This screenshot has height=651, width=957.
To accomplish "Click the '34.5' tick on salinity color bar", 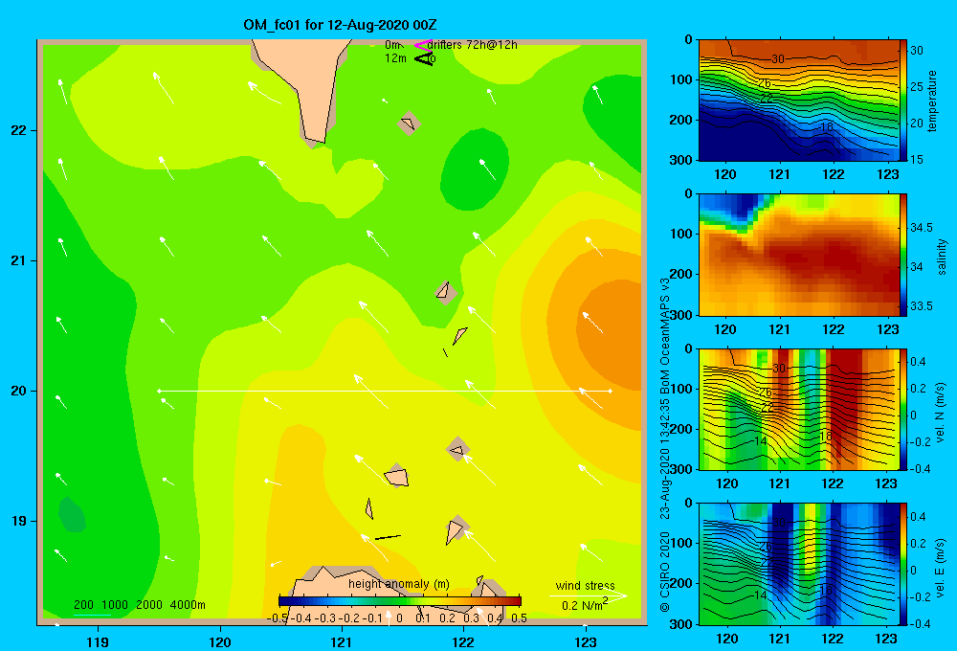I will pos(921,228).
